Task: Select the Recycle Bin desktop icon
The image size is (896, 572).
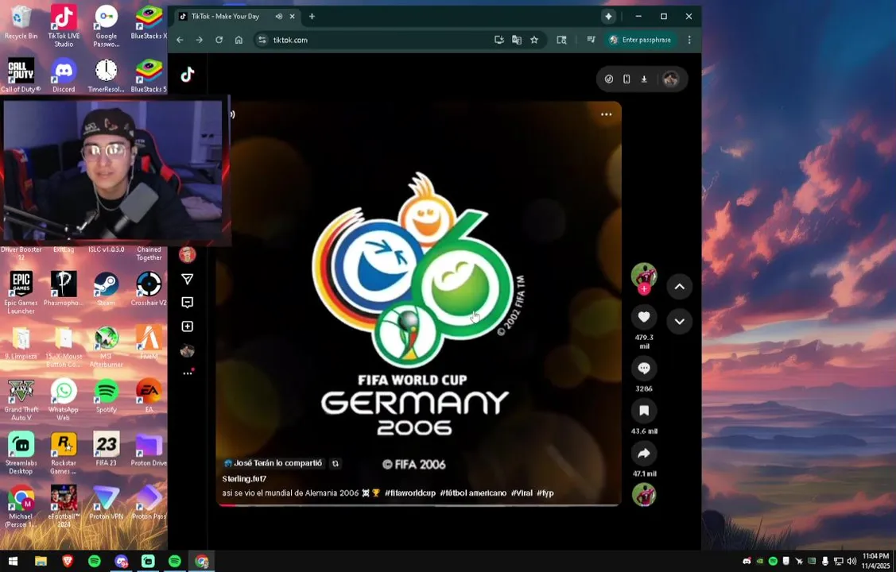Action: (21, 22)
